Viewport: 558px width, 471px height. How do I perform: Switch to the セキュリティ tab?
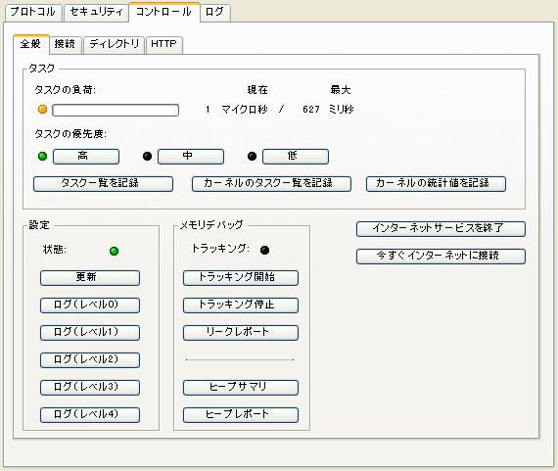[96, 12]
